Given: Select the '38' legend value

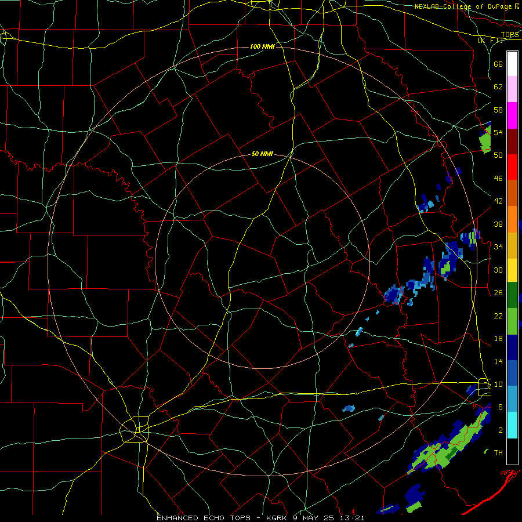Looking at the screenshot, I should point(498,224).
